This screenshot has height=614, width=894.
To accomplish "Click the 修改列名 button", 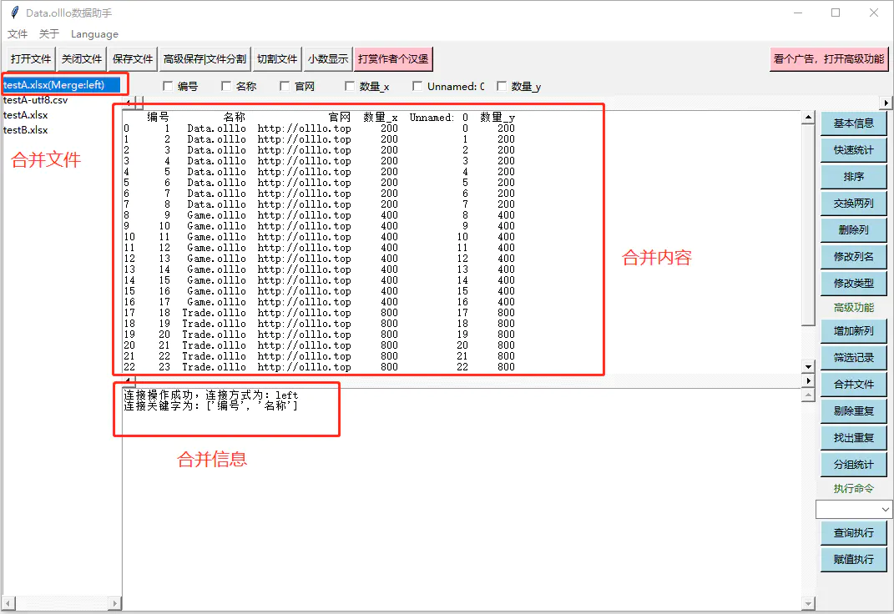I will (854, 257).
